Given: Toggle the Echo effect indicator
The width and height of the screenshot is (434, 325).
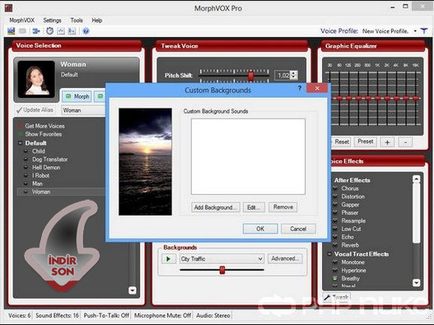Looking at the screenshot, I should click(x=335, y=237).
